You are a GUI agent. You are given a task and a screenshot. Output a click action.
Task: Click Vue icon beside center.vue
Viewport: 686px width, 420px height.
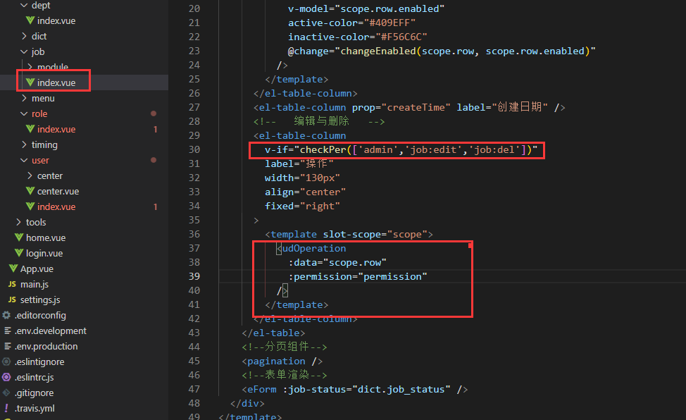pyautogui.click(x=30, y=191)
